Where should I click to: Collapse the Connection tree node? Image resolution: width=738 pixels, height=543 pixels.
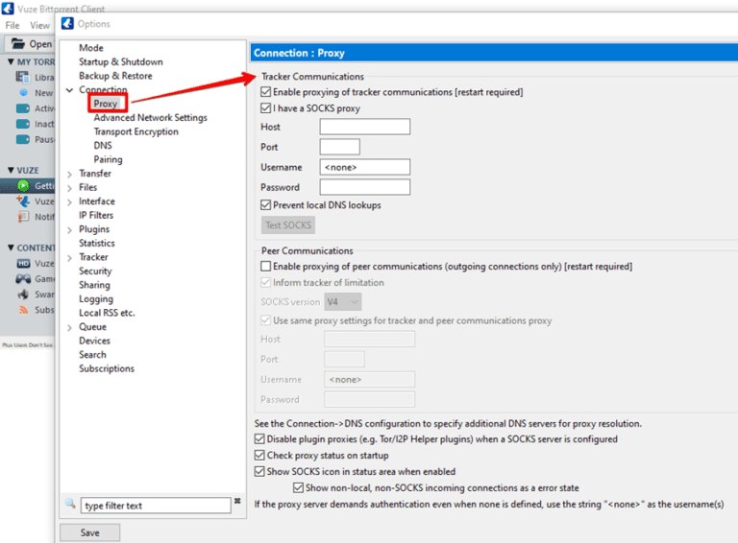(x=69, y=90)
